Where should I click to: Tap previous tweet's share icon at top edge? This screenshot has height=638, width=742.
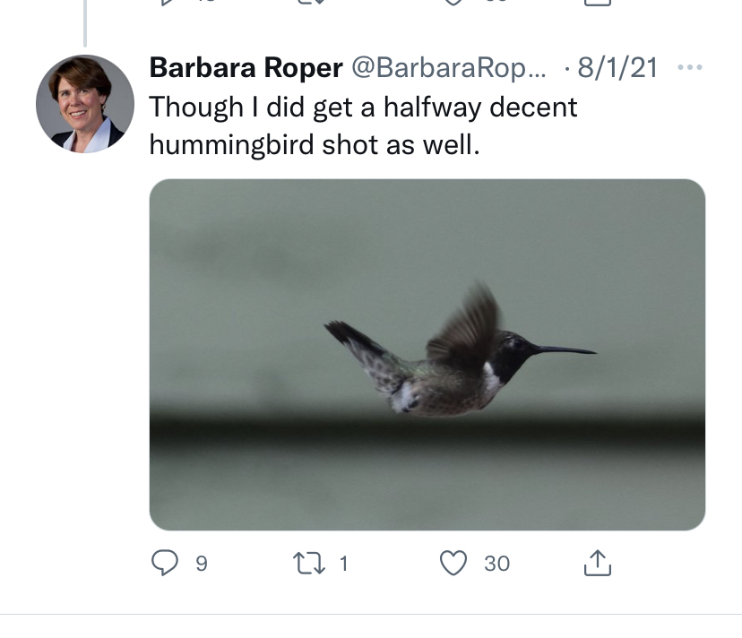point(597,3)
